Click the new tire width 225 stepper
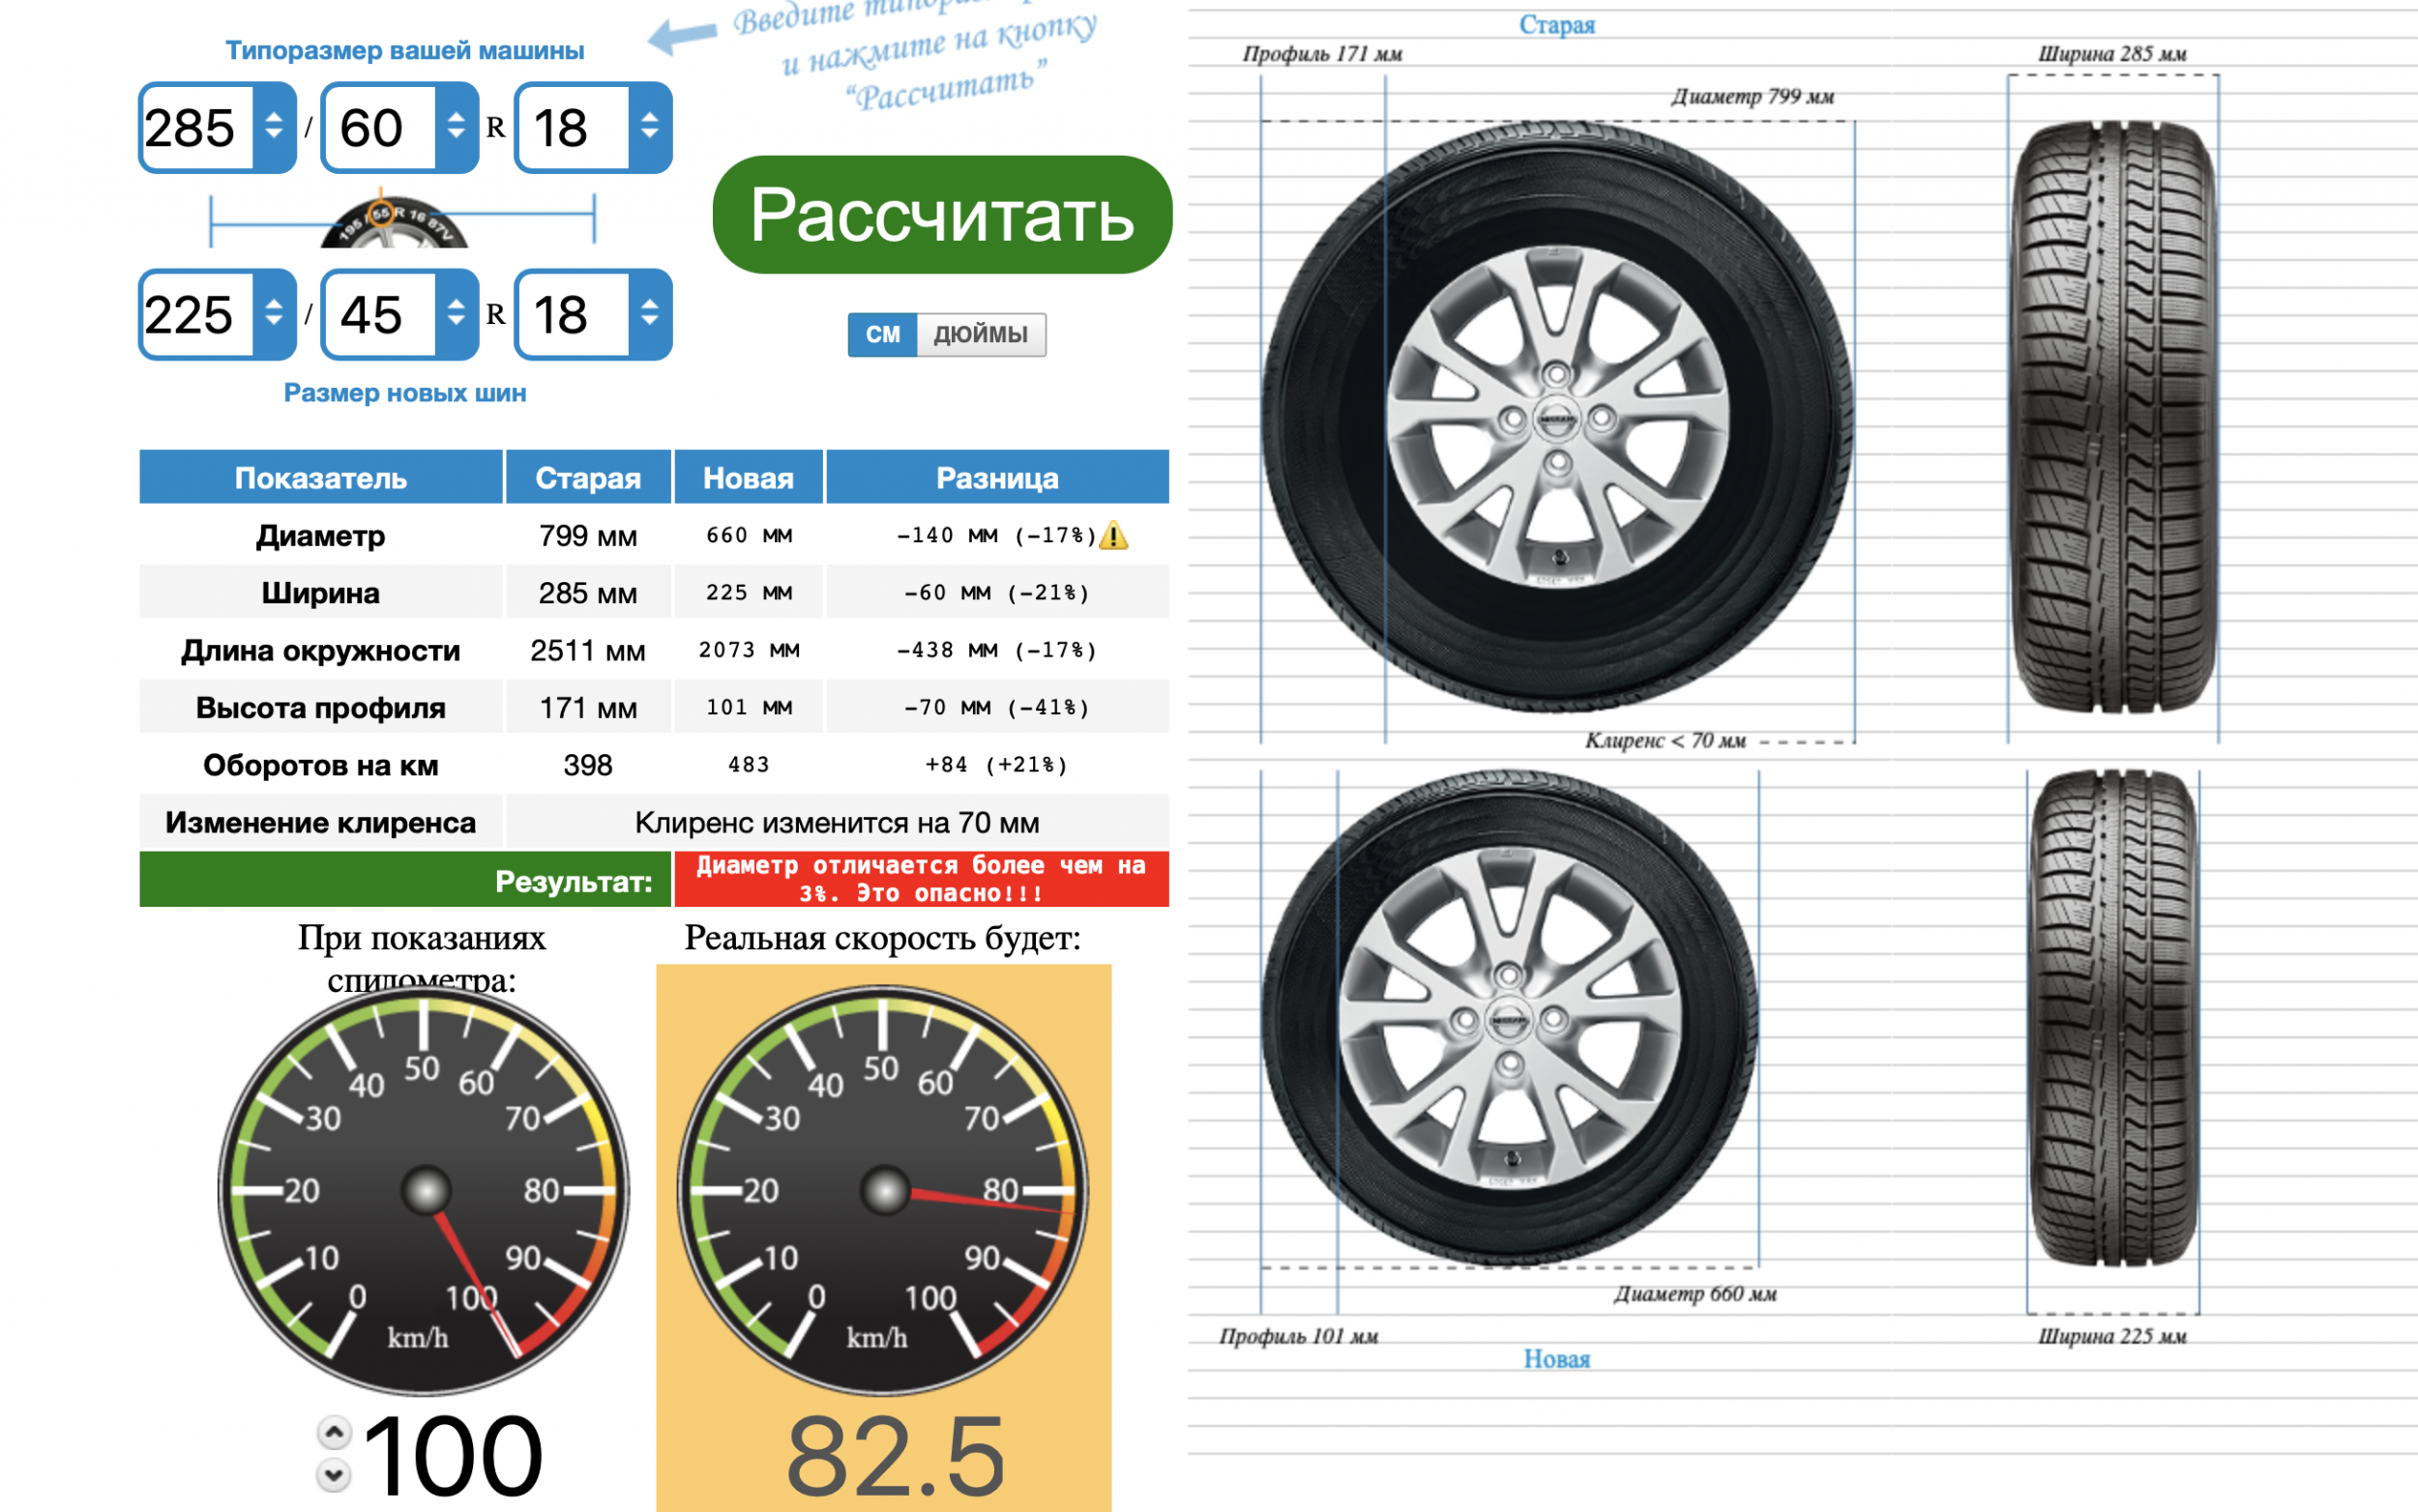This screenshot has width=2418, height=1512. click(x=273, y=314)
